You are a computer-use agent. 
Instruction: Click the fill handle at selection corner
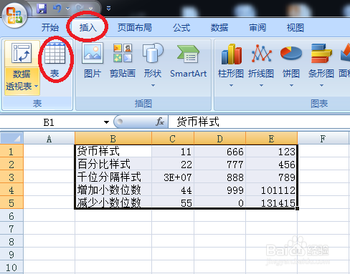[x=297, y=209]
